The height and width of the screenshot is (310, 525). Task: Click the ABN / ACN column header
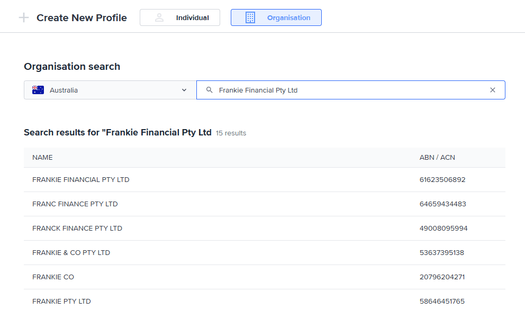[x=437, y=157]
